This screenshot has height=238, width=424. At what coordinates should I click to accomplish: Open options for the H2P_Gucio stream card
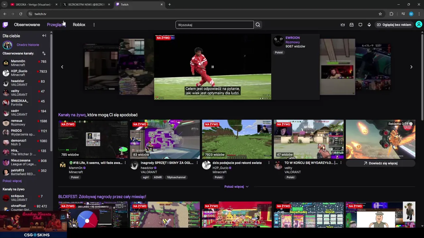(x=269, y=163)
